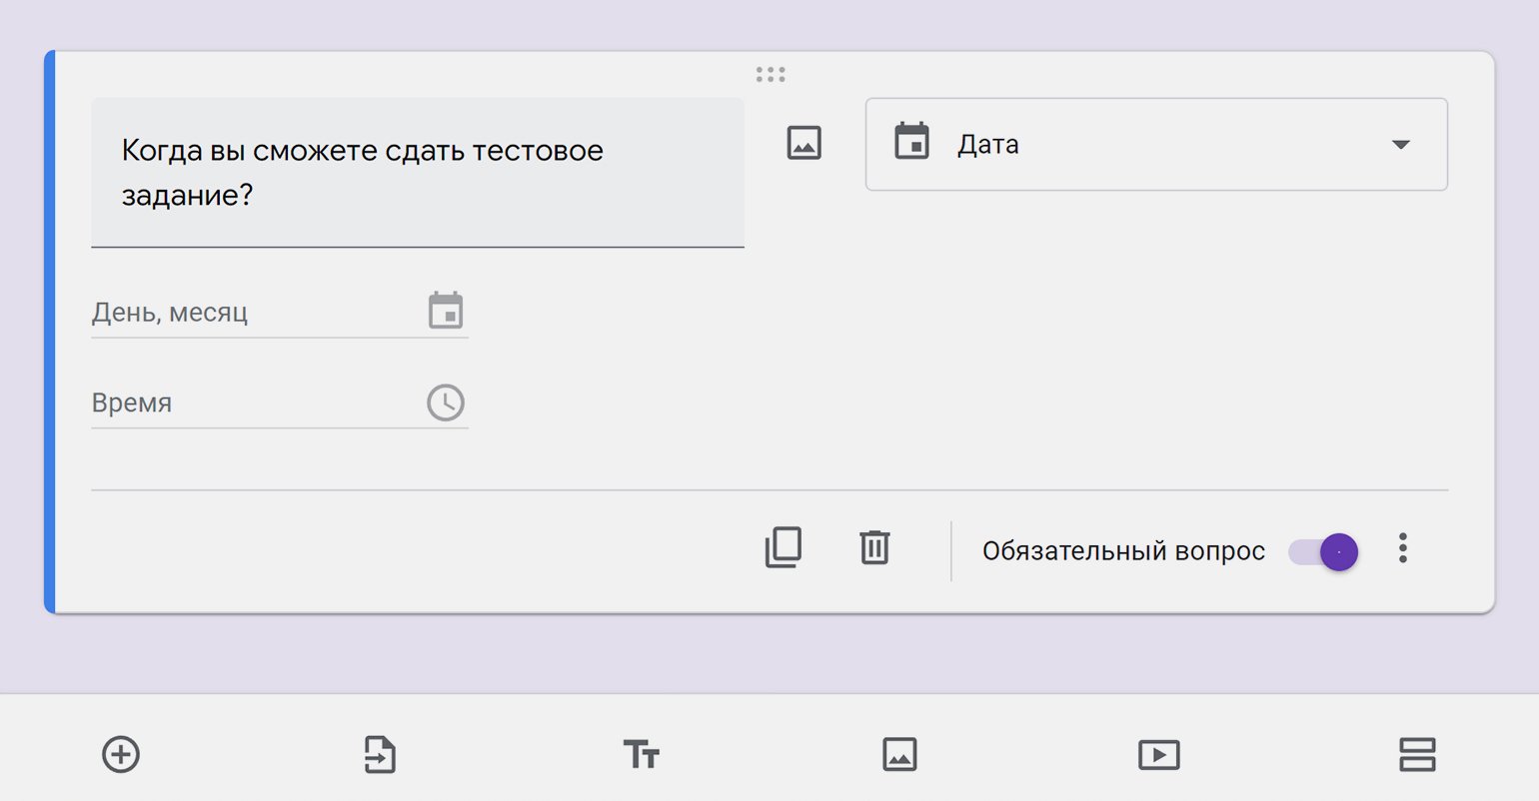Insert an image from bottom toolbar

pos(899,754)
